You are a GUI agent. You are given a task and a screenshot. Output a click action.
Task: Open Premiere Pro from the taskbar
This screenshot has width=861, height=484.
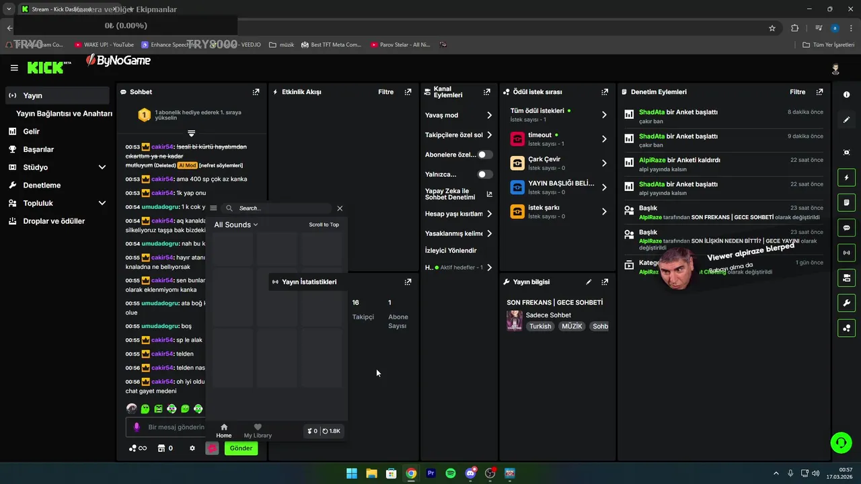(x=431, y=473)
